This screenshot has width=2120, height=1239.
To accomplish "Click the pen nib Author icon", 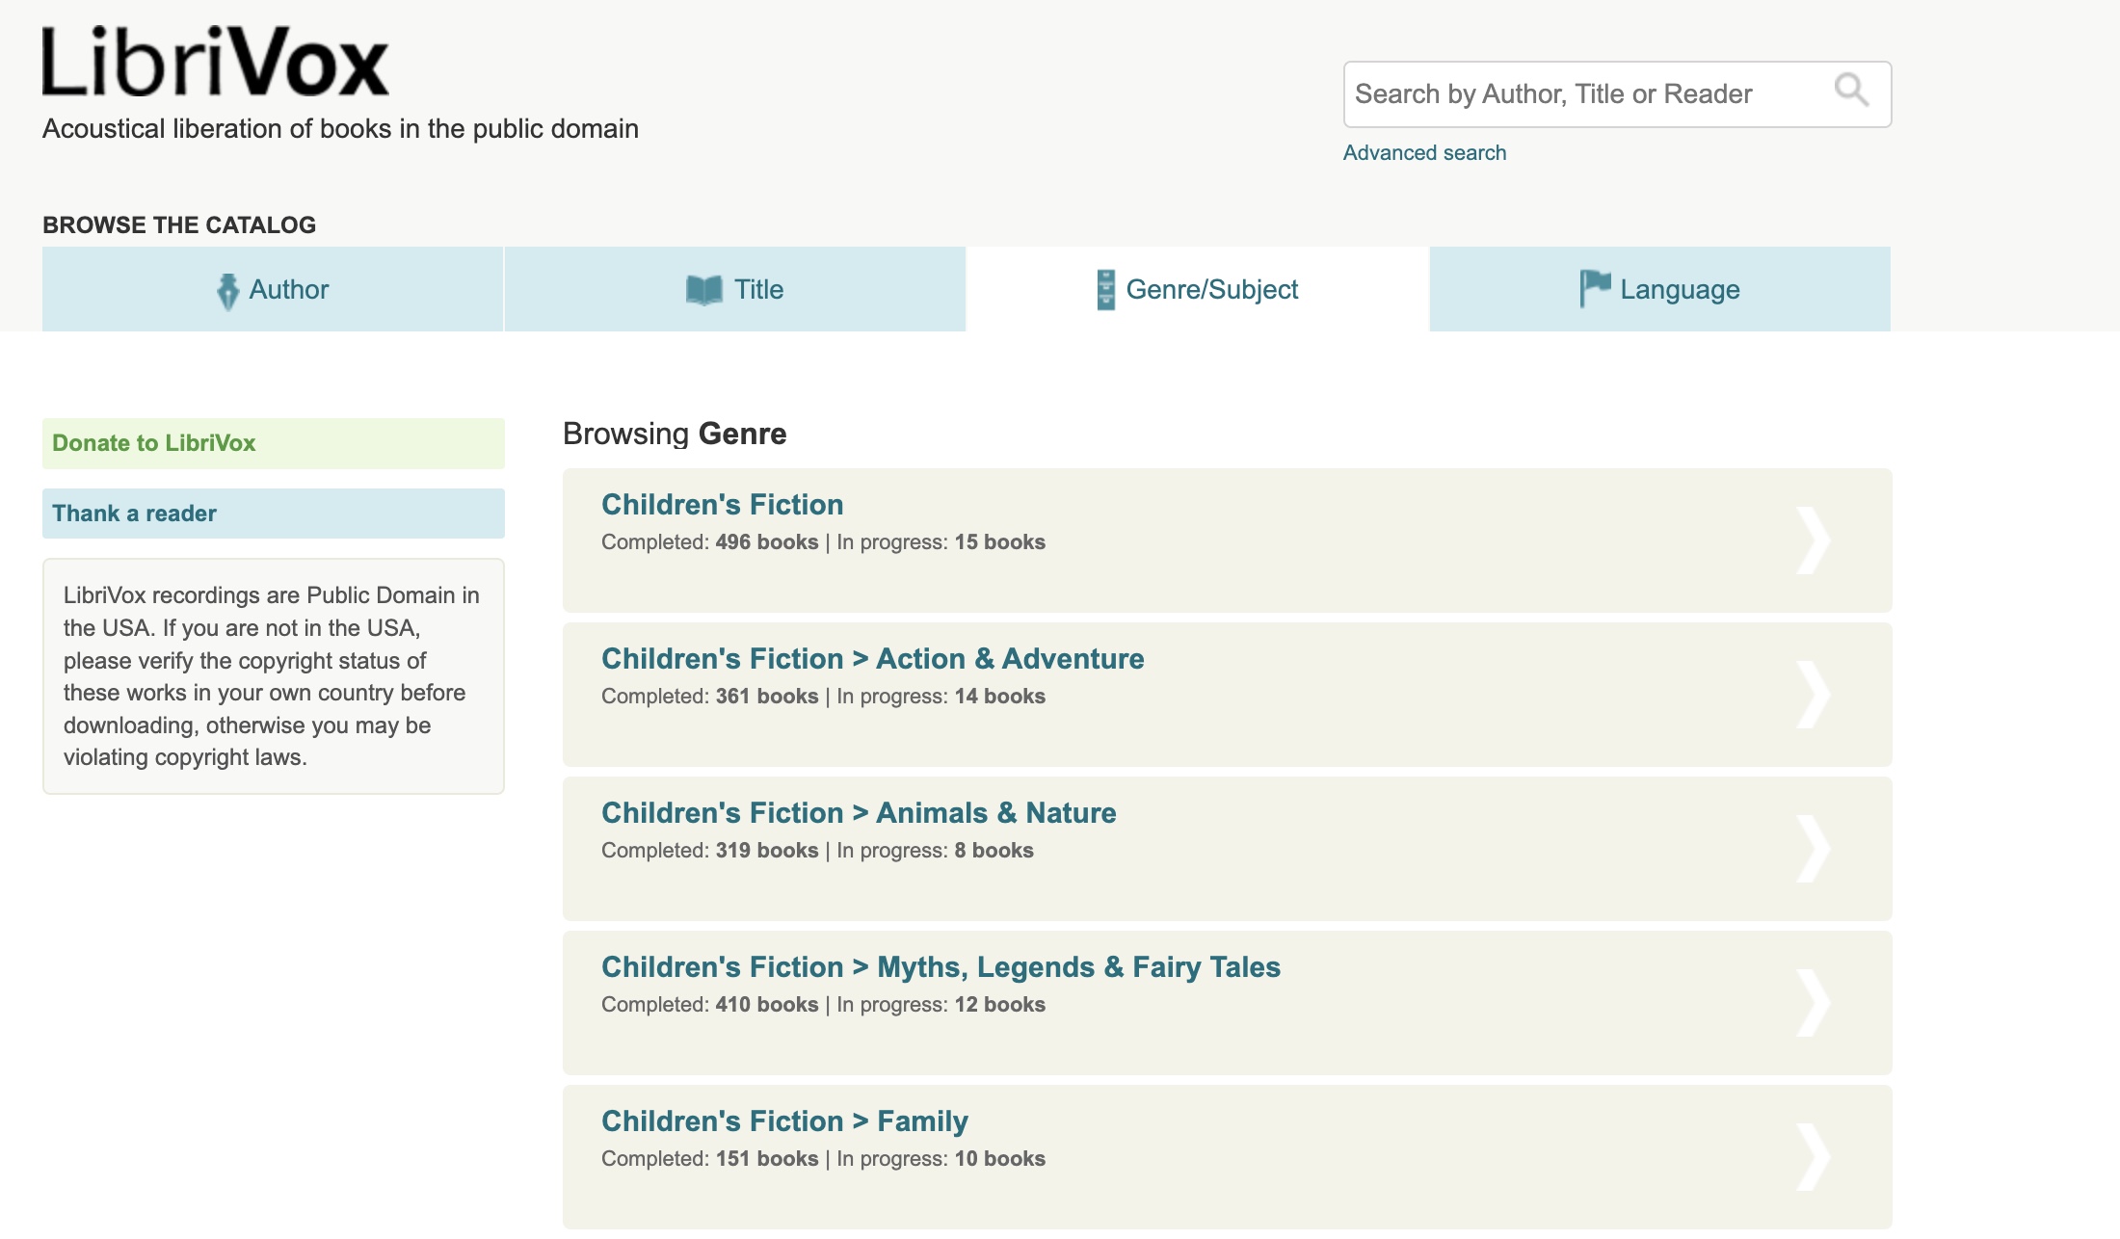I will [227, 291].
